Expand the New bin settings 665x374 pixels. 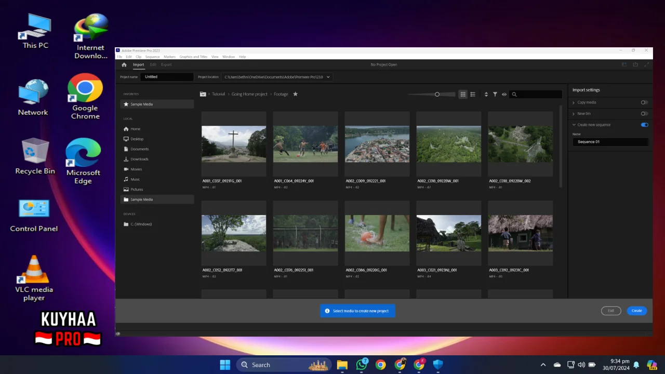click(574, 113)
